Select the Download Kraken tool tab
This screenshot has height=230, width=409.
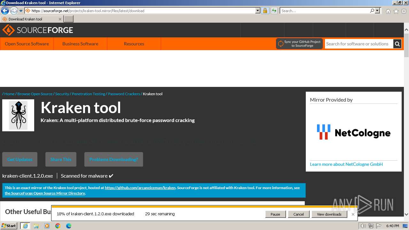[x=31, y=19]
